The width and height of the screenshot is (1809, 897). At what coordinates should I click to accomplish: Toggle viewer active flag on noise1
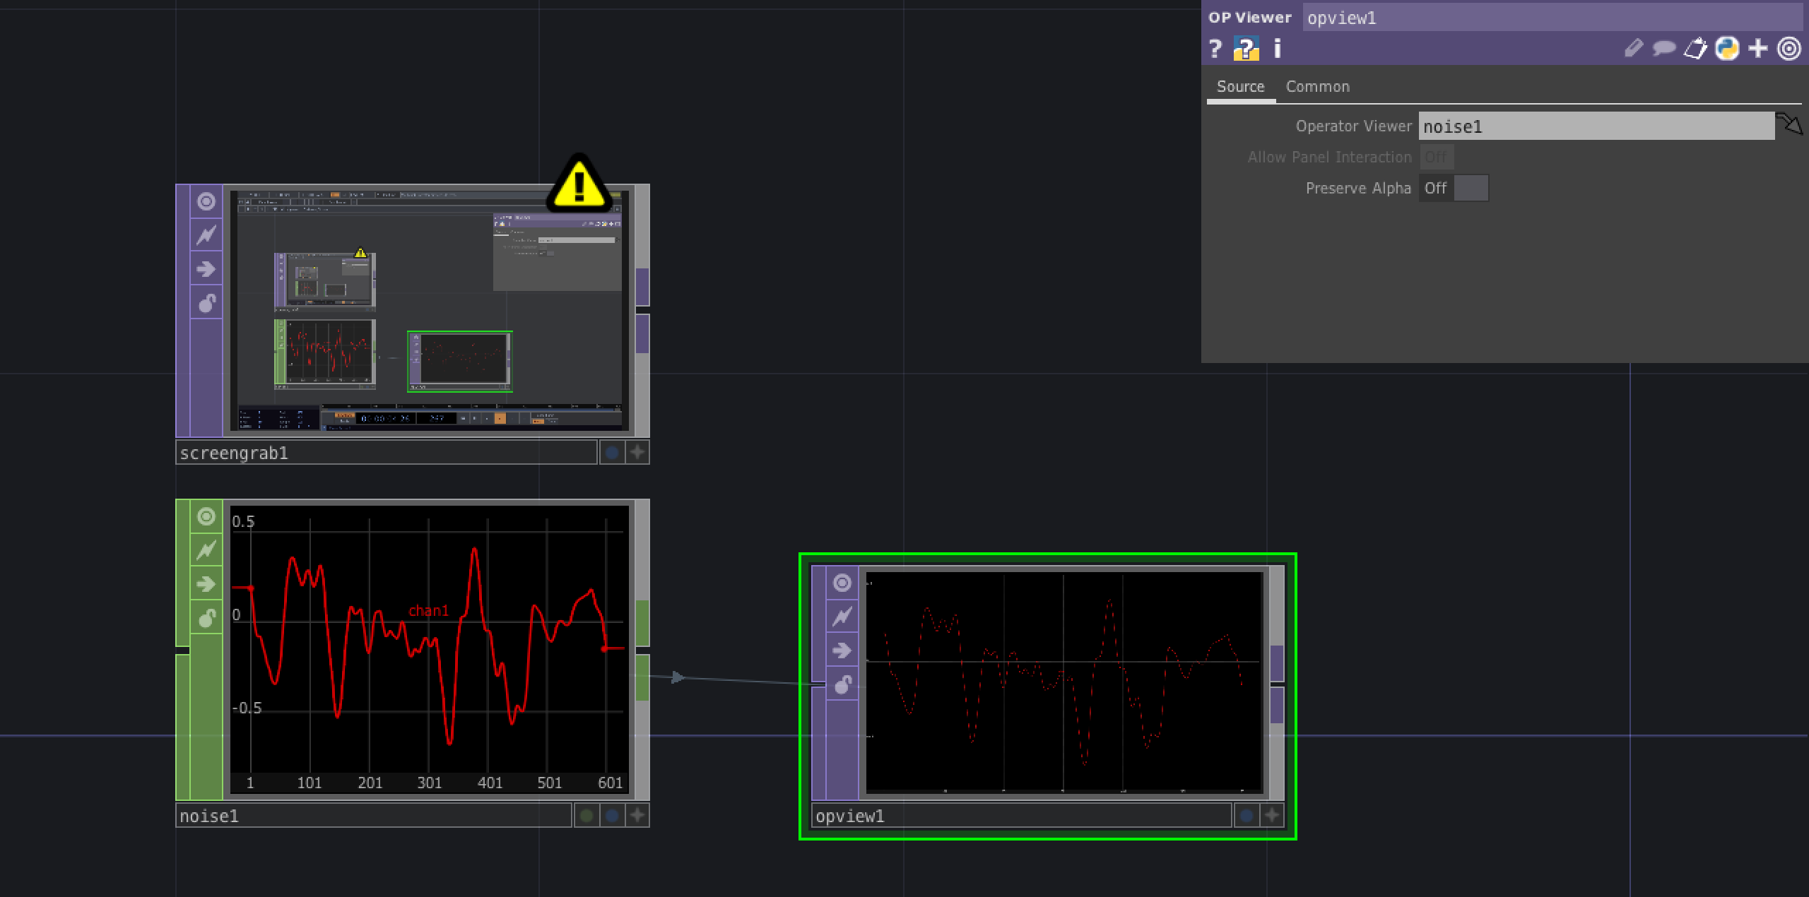pyautogui.click(x=206, y=517)
